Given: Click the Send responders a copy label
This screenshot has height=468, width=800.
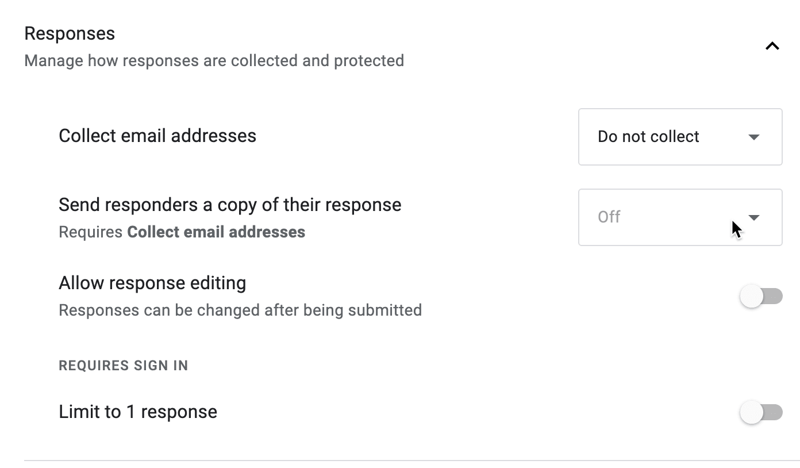Looking at the screenshot, I should 229,205.
